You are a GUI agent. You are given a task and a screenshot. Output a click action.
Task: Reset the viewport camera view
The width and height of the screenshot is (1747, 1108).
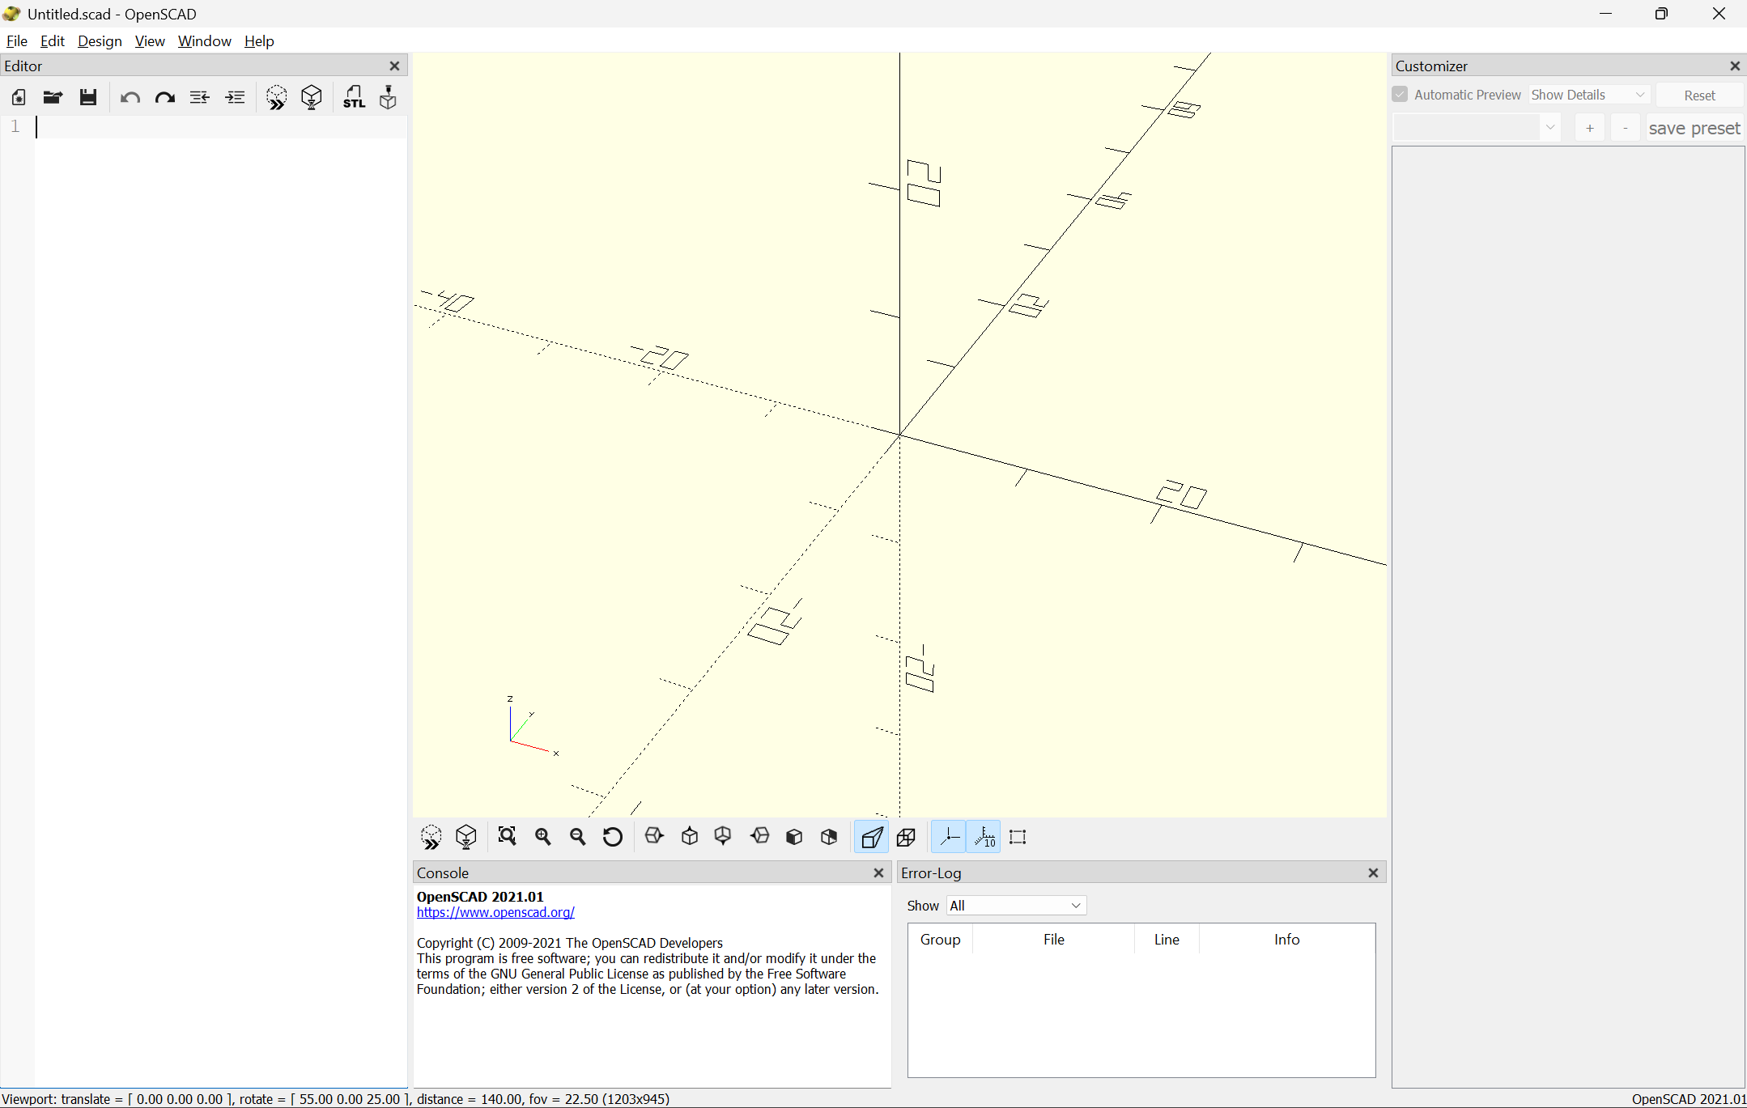[612, 836]
